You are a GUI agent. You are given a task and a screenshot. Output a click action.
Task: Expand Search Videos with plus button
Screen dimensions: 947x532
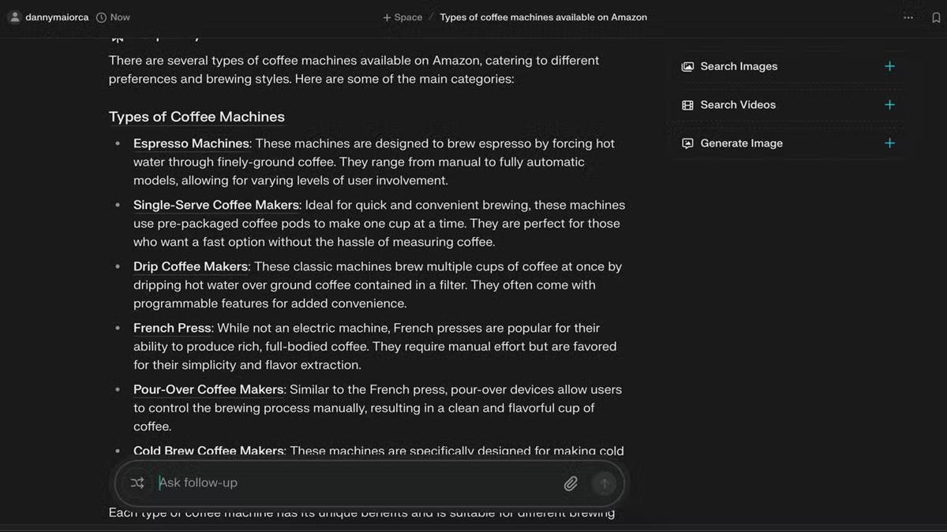[889, 105]
